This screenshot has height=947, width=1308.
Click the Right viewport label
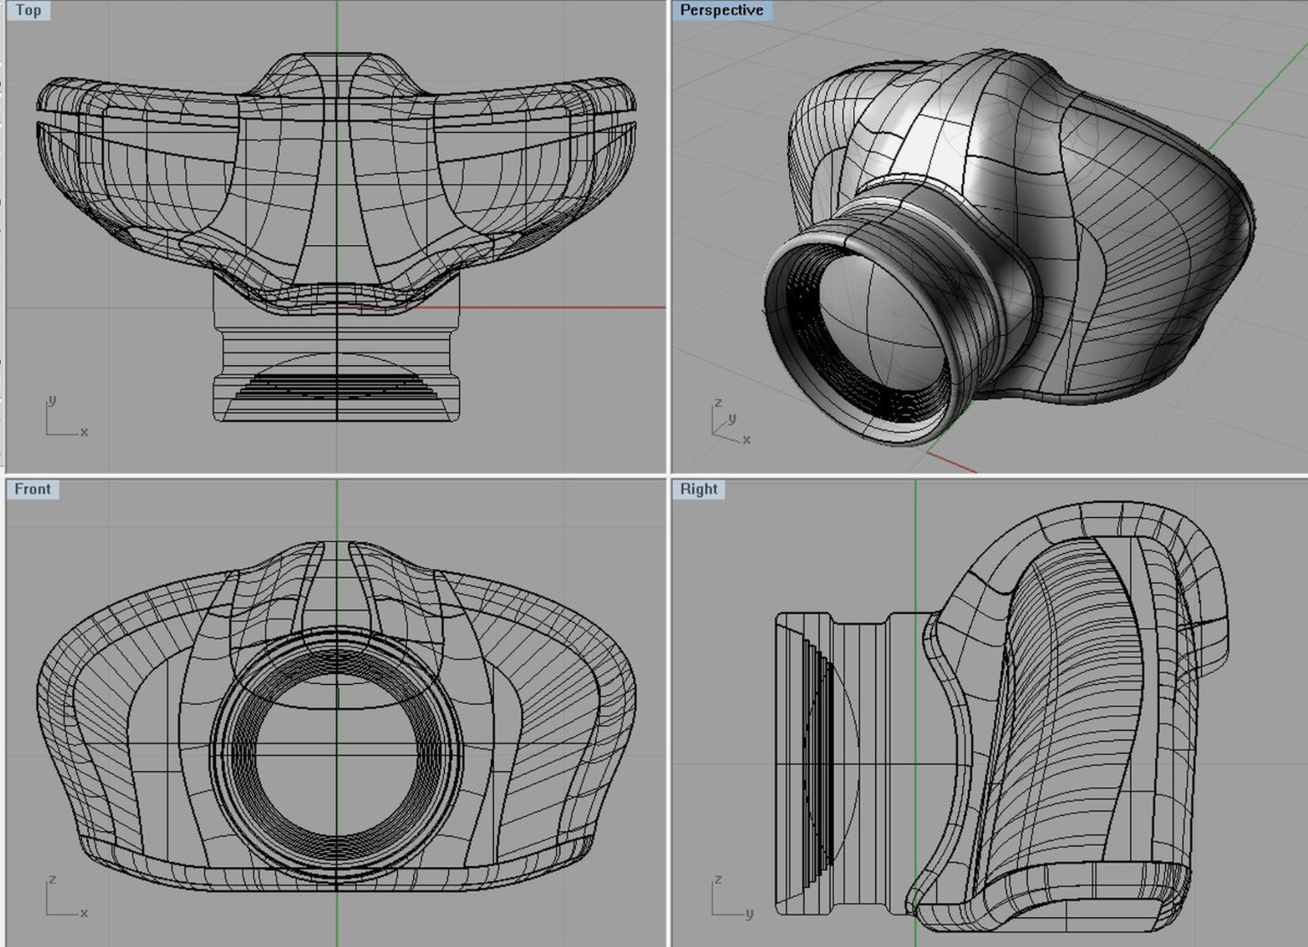697,489
